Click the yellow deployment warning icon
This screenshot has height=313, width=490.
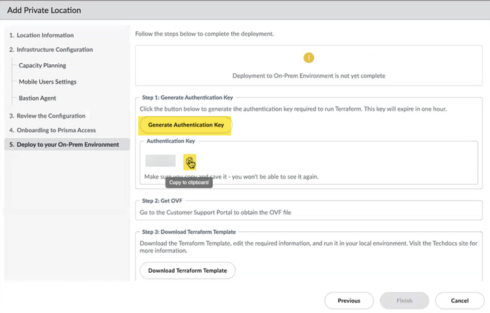click(x=309, y=58)
